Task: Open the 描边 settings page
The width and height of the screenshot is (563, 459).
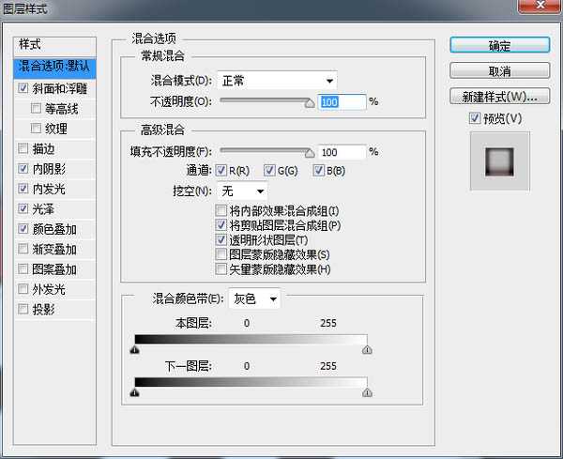Action: click(43, 148)
